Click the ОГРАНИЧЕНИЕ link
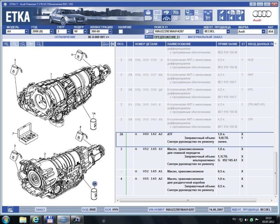Viewport: 280px width, 224px height. 65,37
